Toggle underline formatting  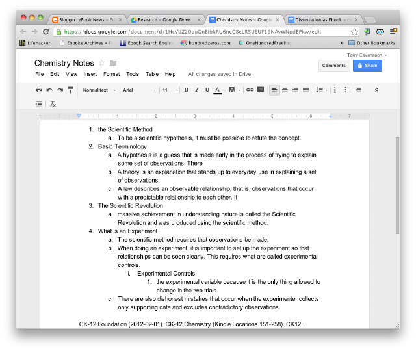[x=207, y=90]
